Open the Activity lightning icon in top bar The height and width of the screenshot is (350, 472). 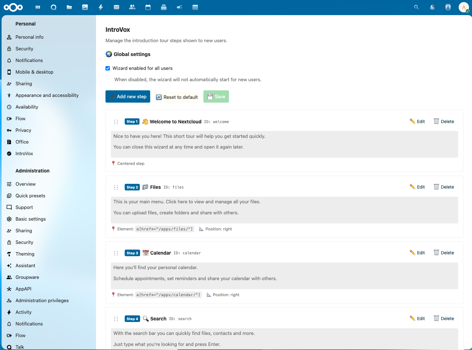click(101, 7)
